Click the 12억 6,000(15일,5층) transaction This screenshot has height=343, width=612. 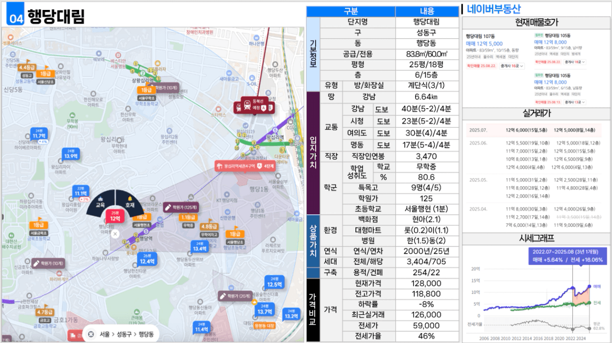click(526, 130)
